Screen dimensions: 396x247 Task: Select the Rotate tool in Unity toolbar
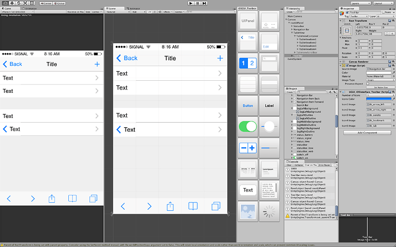[x=18, y=3]
